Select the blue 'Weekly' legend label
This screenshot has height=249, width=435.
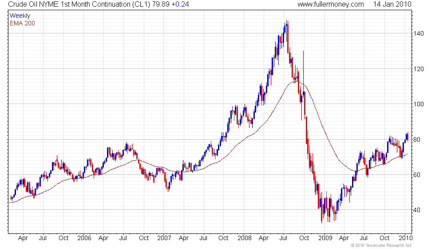(20, 16)
